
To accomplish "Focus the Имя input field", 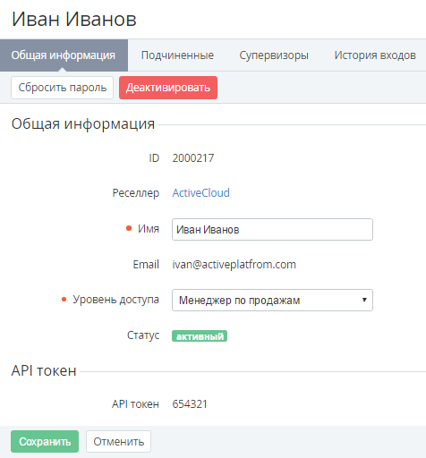I will click(272, 229).
